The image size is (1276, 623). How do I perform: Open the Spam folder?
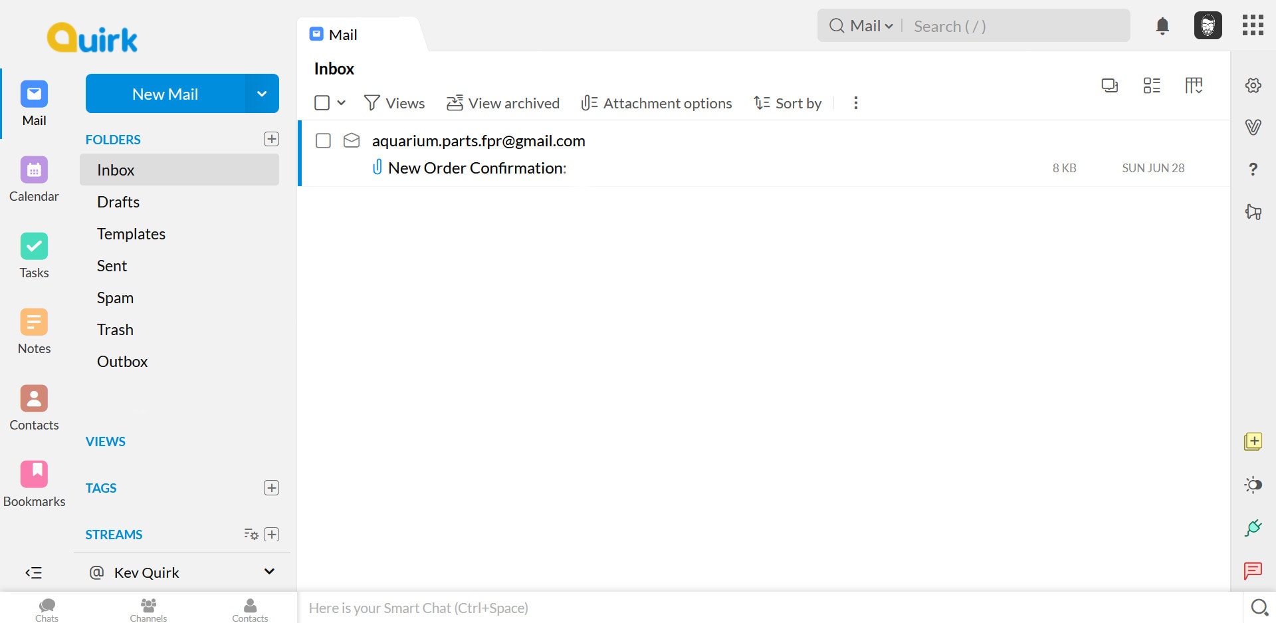point(115,297)
